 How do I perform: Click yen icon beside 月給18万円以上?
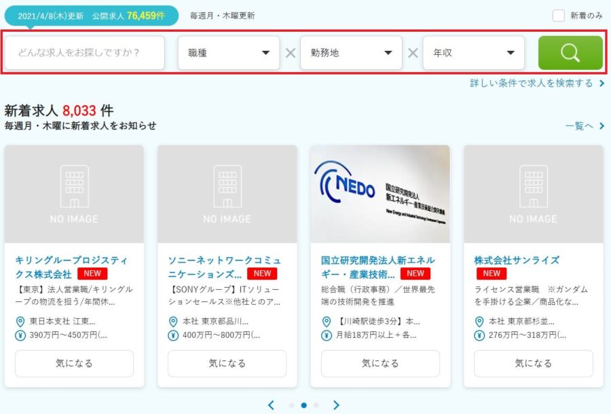click(327, 335)
